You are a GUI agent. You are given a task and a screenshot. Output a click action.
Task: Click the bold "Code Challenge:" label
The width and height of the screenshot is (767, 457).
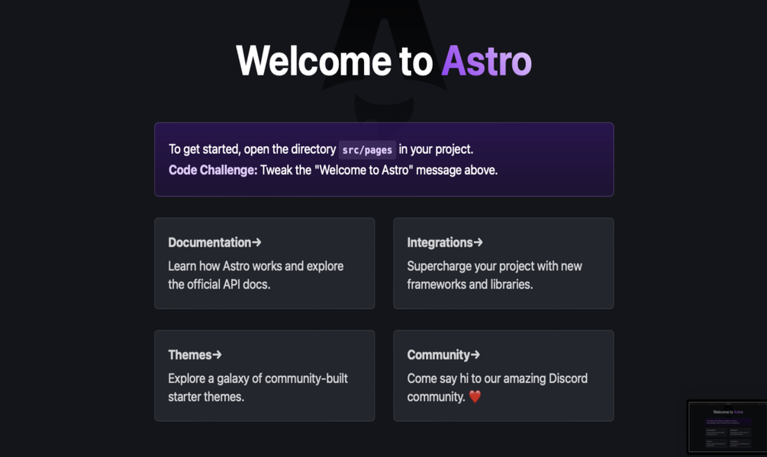[212, 170]
